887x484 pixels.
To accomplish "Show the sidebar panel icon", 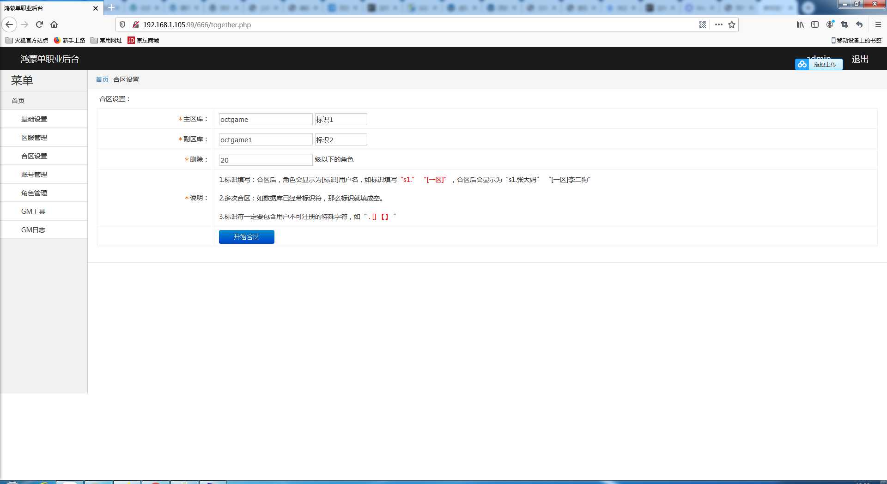I will coord(815,24).
